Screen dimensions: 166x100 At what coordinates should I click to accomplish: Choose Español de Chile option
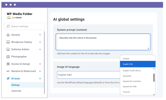tap(130, 87)
